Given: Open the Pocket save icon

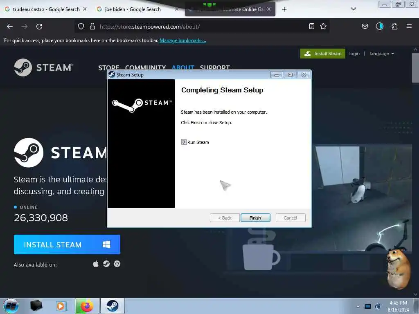Looking at the screenshot, I should click(x=365, y=26).
